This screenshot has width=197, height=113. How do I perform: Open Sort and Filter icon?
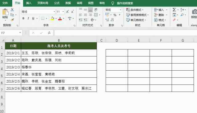[182, 10]
